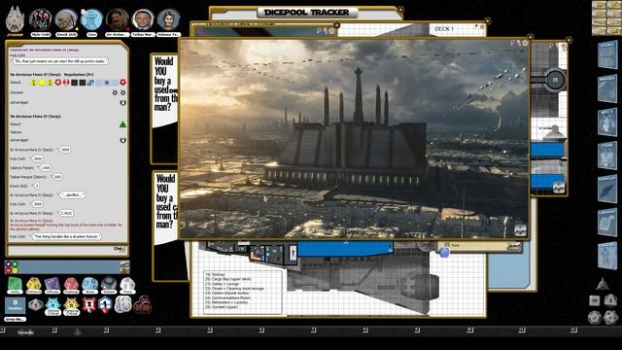Select the Valence Fa character portrait

point(168,19)
